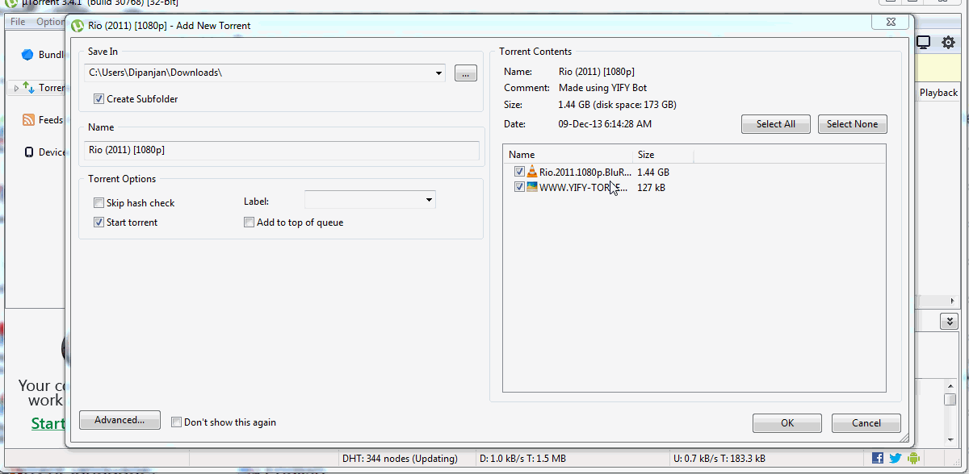Uncheck the Rio.2011.1080p.BluR file checkbox

click(519, 172)
